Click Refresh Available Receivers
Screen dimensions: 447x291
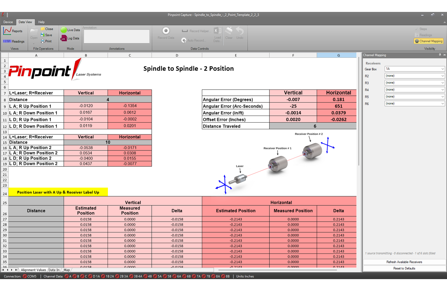click(x=404, y=262)
